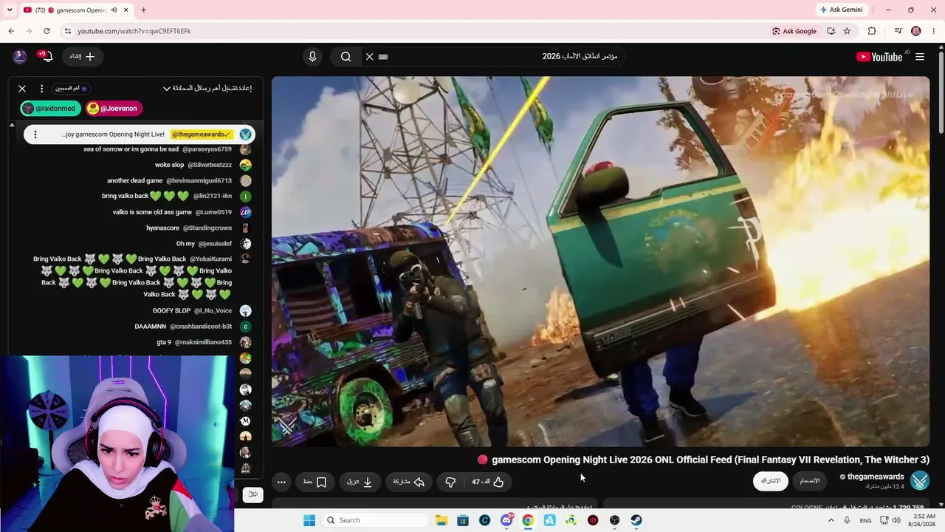This screenshot has width=945, height=532.
Task: Open Chrome profile avatar
Action: coord(916,31)
